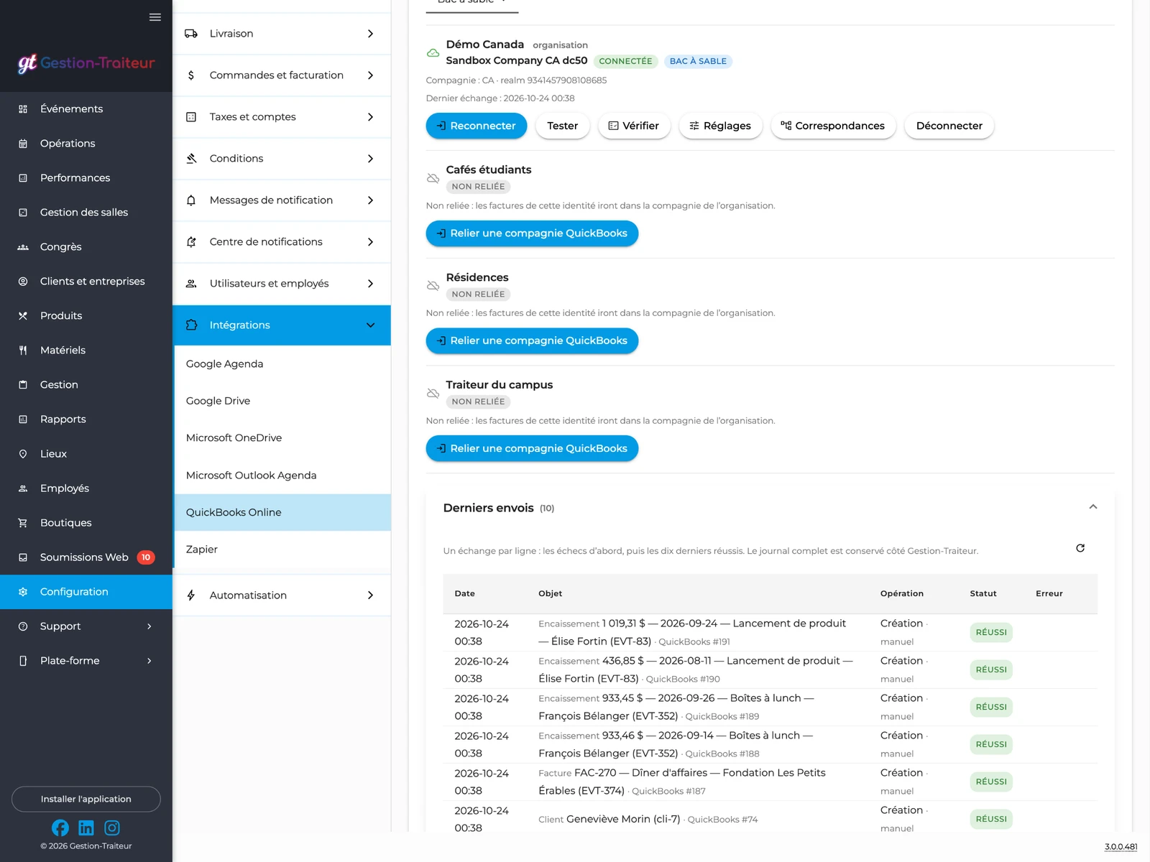Select QuickBooks Online integration

tap(282, 512)
